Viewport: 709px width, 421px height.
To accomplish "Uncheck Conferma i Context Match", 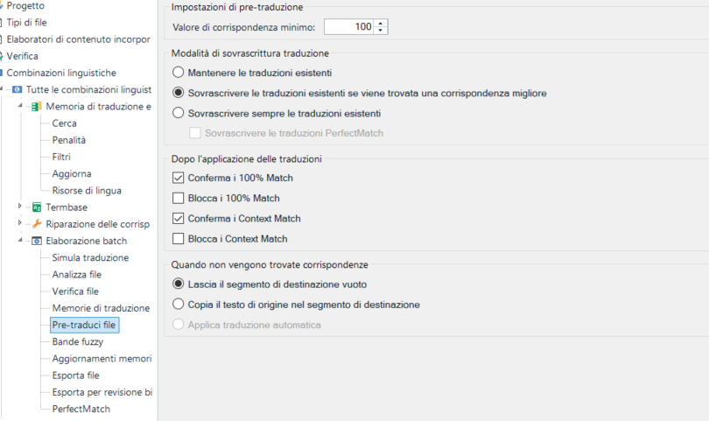I will point(179,219).
